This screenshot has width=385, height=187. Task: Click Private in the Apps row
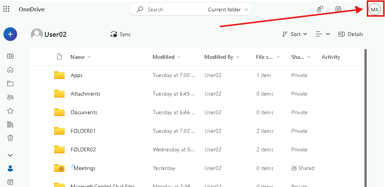pyautogui.click(x=299, y=75)
